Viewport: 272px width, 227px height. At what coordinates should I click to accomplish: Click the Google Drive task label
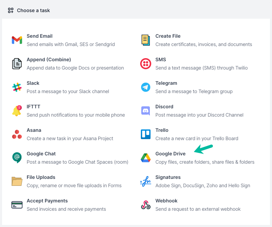170,154
